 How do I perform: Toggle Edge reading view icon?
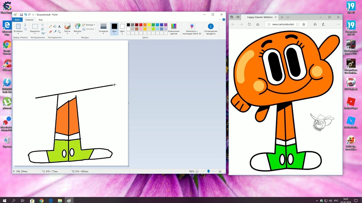(x=298, y=25)
